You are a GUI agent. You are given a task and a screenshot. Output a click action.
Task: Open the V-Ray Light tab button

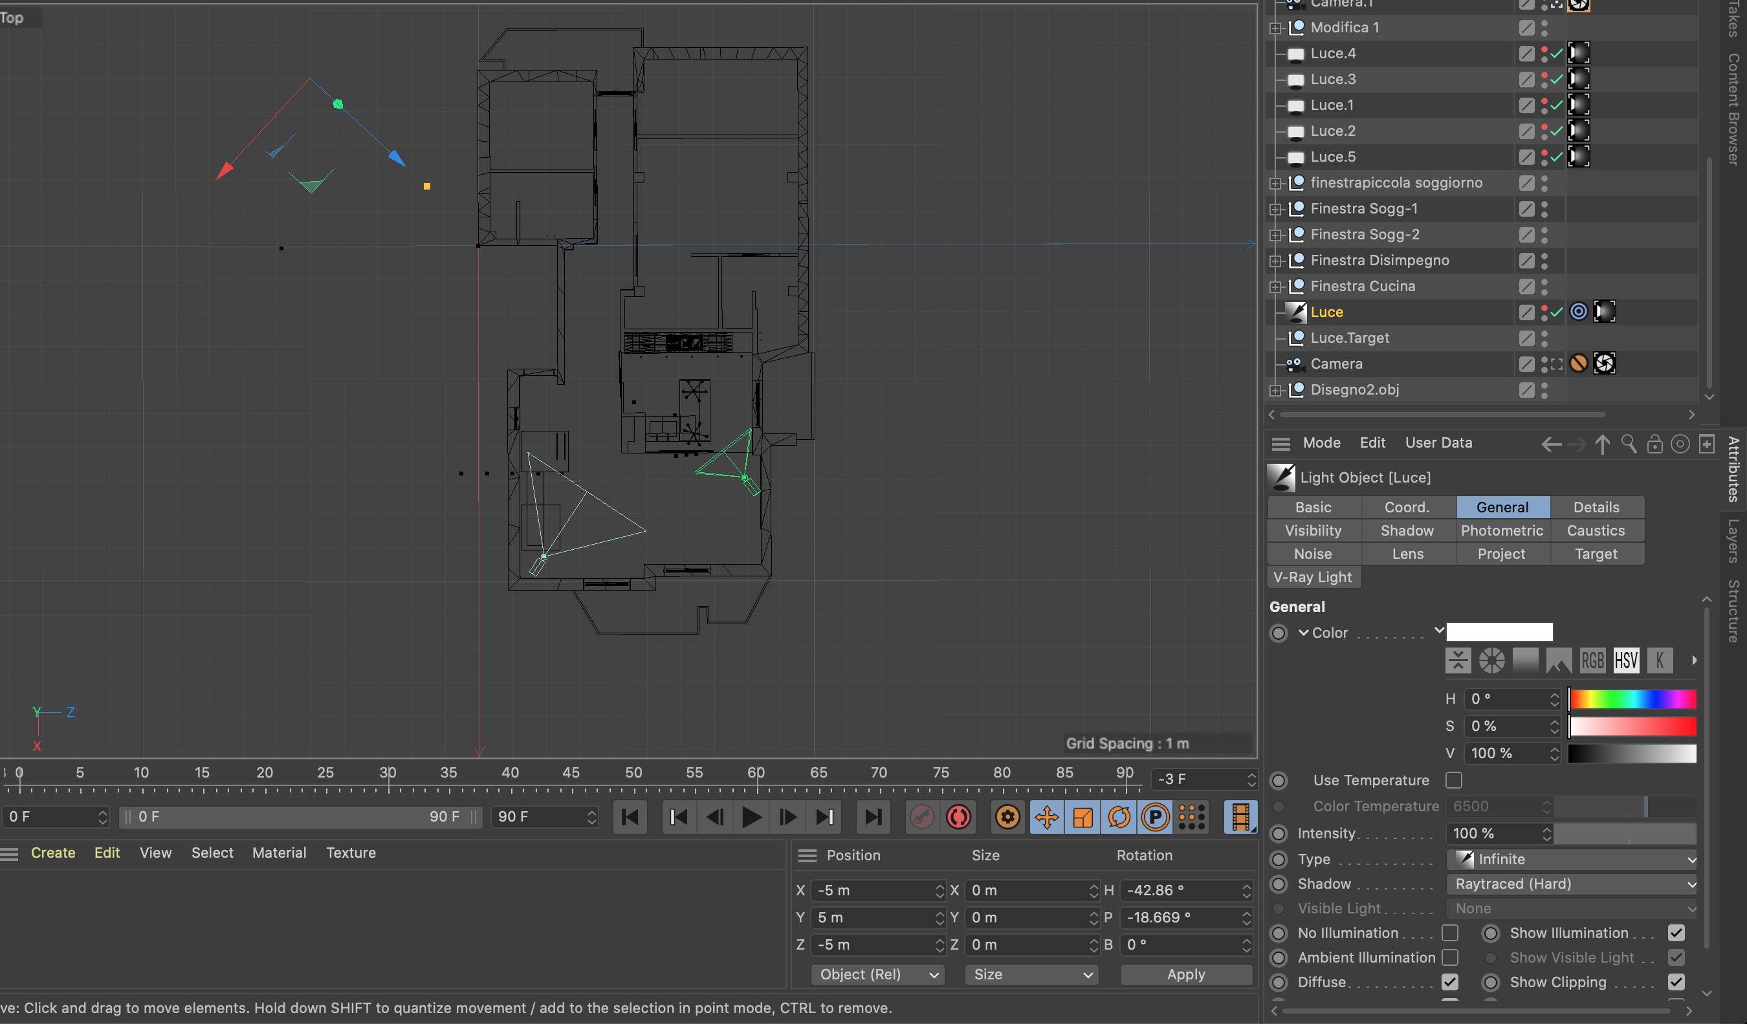coord(1312,578)
